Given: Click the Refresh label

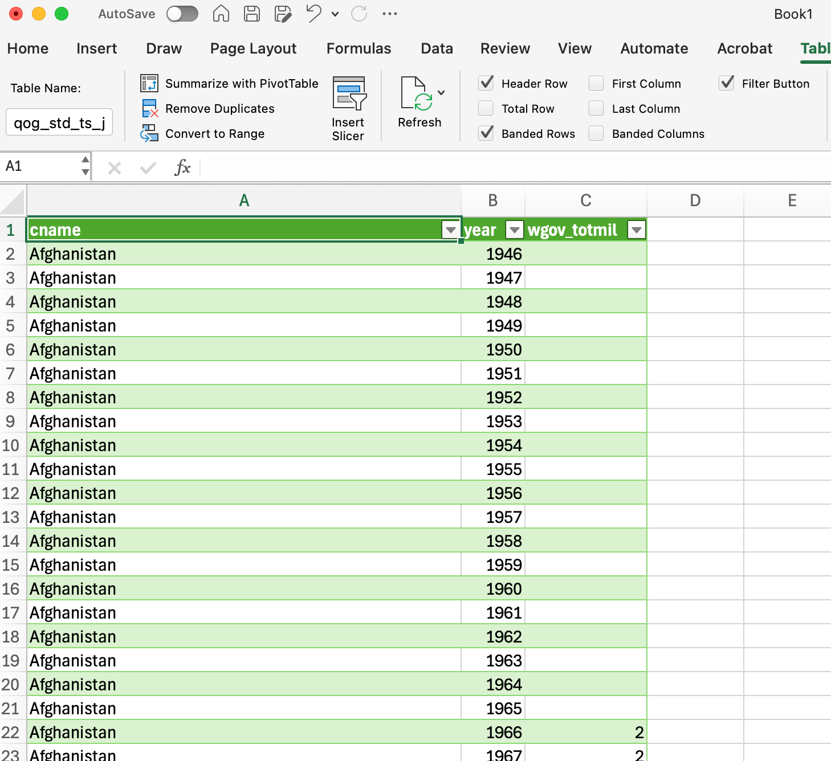Looking at the screenshot, I should click(x=419, y=122).
